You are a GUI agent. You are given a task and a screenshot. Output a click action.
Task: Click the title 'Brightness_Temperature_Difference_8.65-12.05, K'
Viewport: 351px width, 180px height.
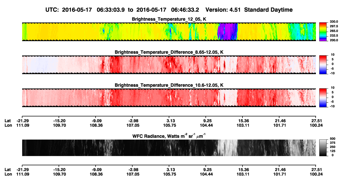[x=169, y=52]
